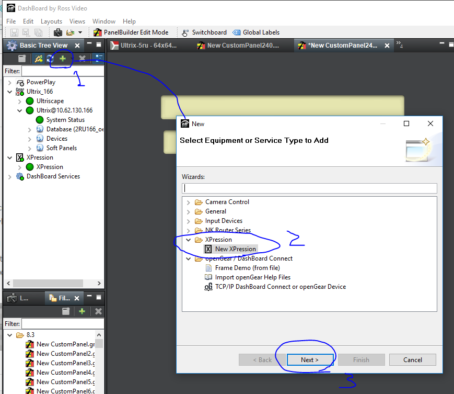Toggle PanelBuilder Edit Mode
This screenshot has height=394, width=454.
pyautogui.click(x=131, y=32)
